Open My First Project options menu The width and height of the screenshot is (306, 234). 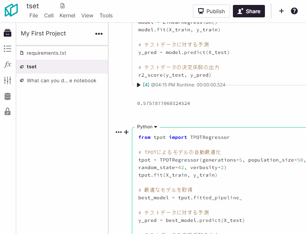[99, 34]
